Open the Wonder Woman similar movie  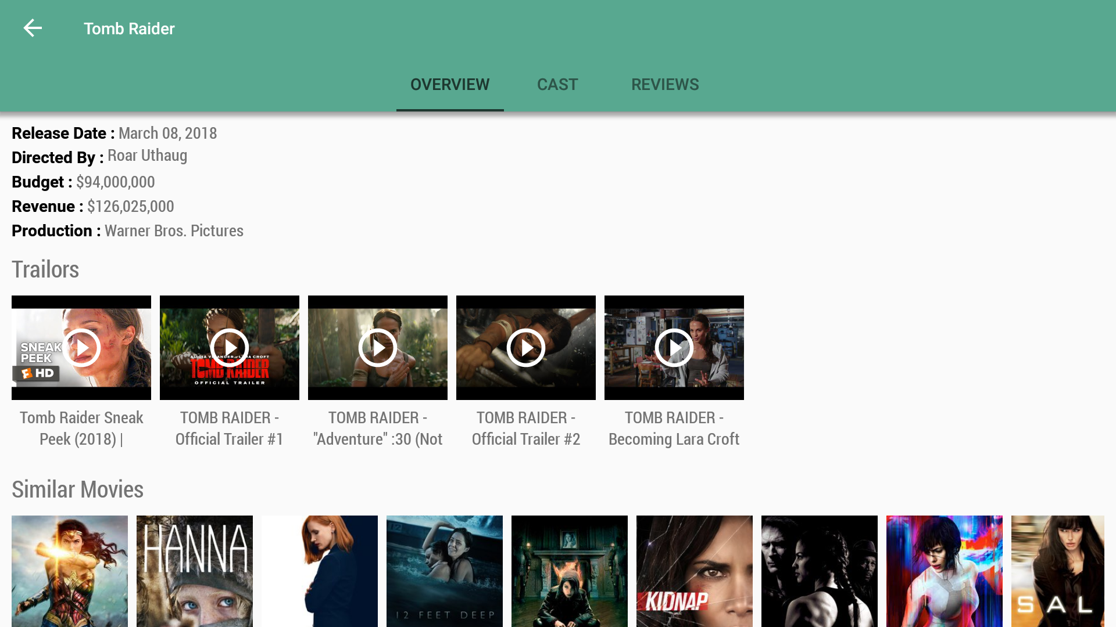(69, 571)
